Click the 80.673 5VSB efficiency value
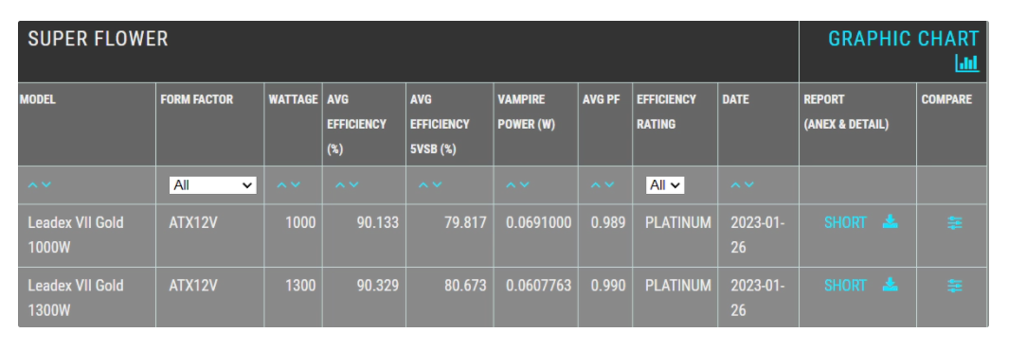 465,286
